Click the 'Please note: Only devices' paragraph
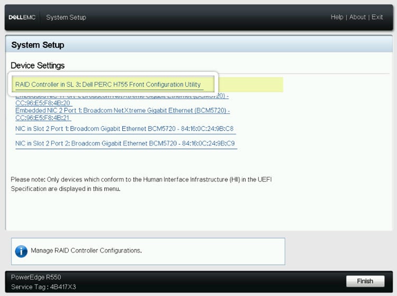 (x=141, y=184)
